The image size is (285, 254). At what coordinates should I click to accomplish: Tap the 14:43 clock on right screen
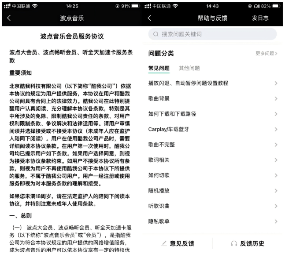(212, 6)
